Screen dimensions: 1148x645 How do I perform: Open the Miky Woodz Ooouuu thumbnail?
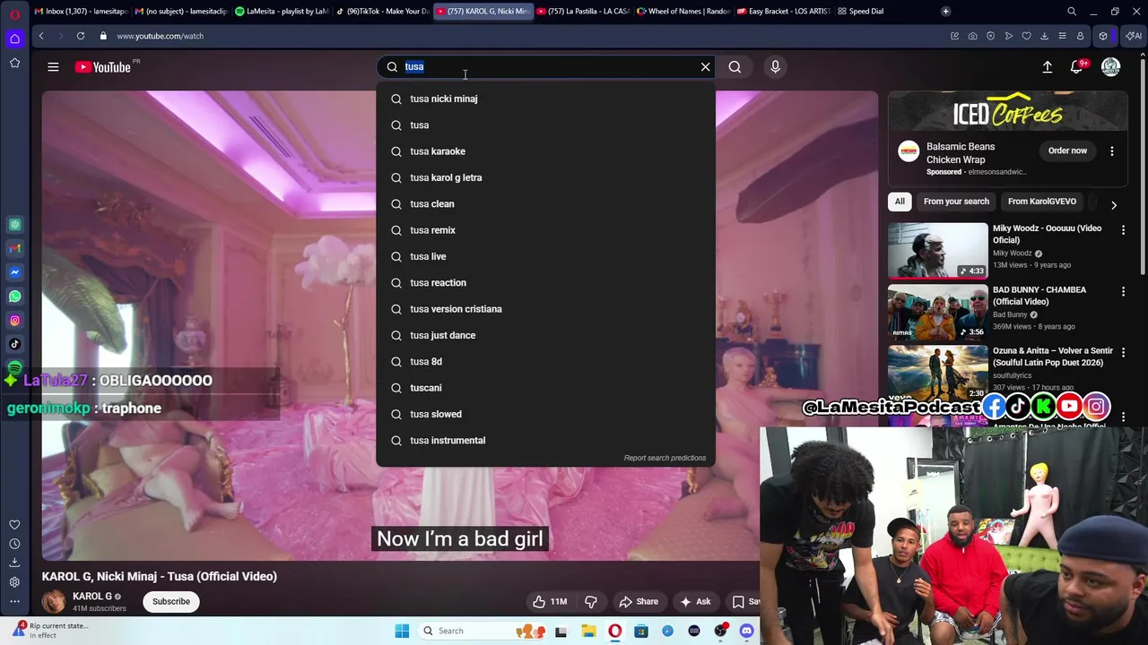pos(937,251)
